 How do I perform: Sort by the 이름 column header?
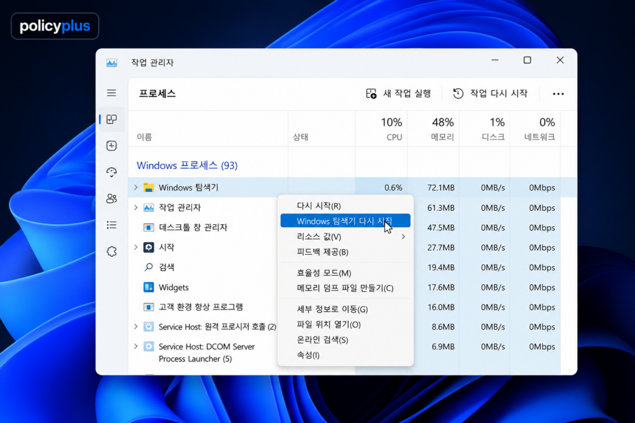[x=208, y=129]
